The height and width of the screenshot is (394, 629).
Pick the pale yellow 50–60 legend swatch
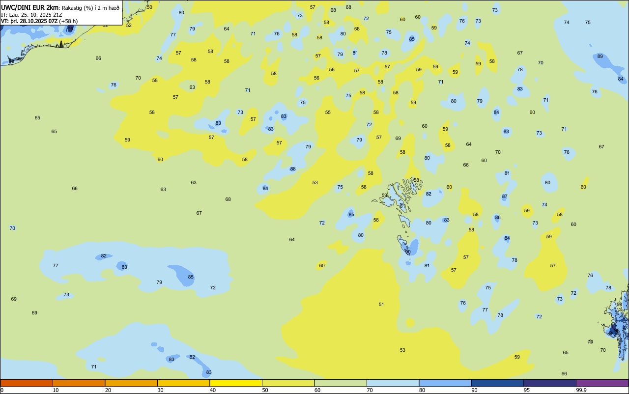[288, 383]
